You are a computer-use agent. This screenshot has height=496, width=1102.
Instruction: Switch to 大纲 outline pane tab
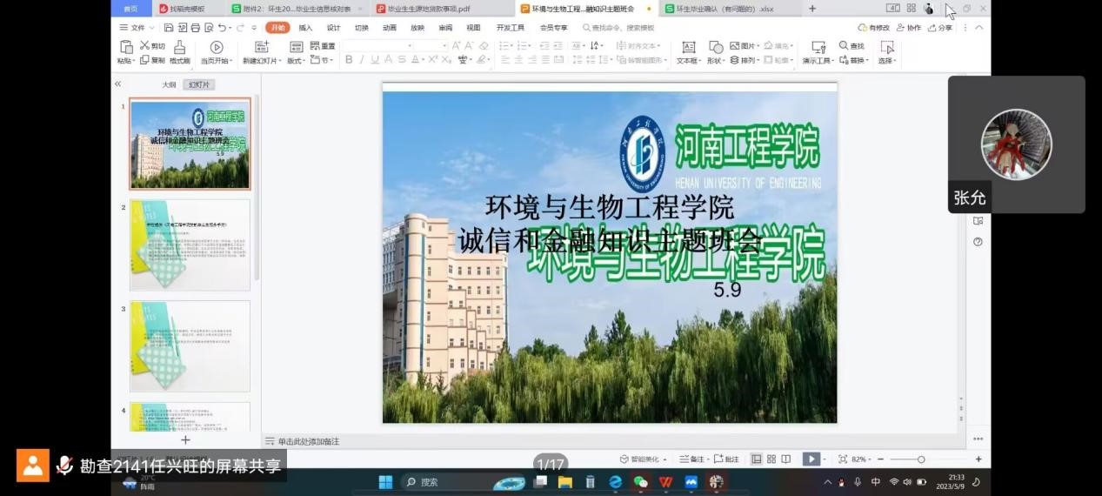(x=169, y=84)
